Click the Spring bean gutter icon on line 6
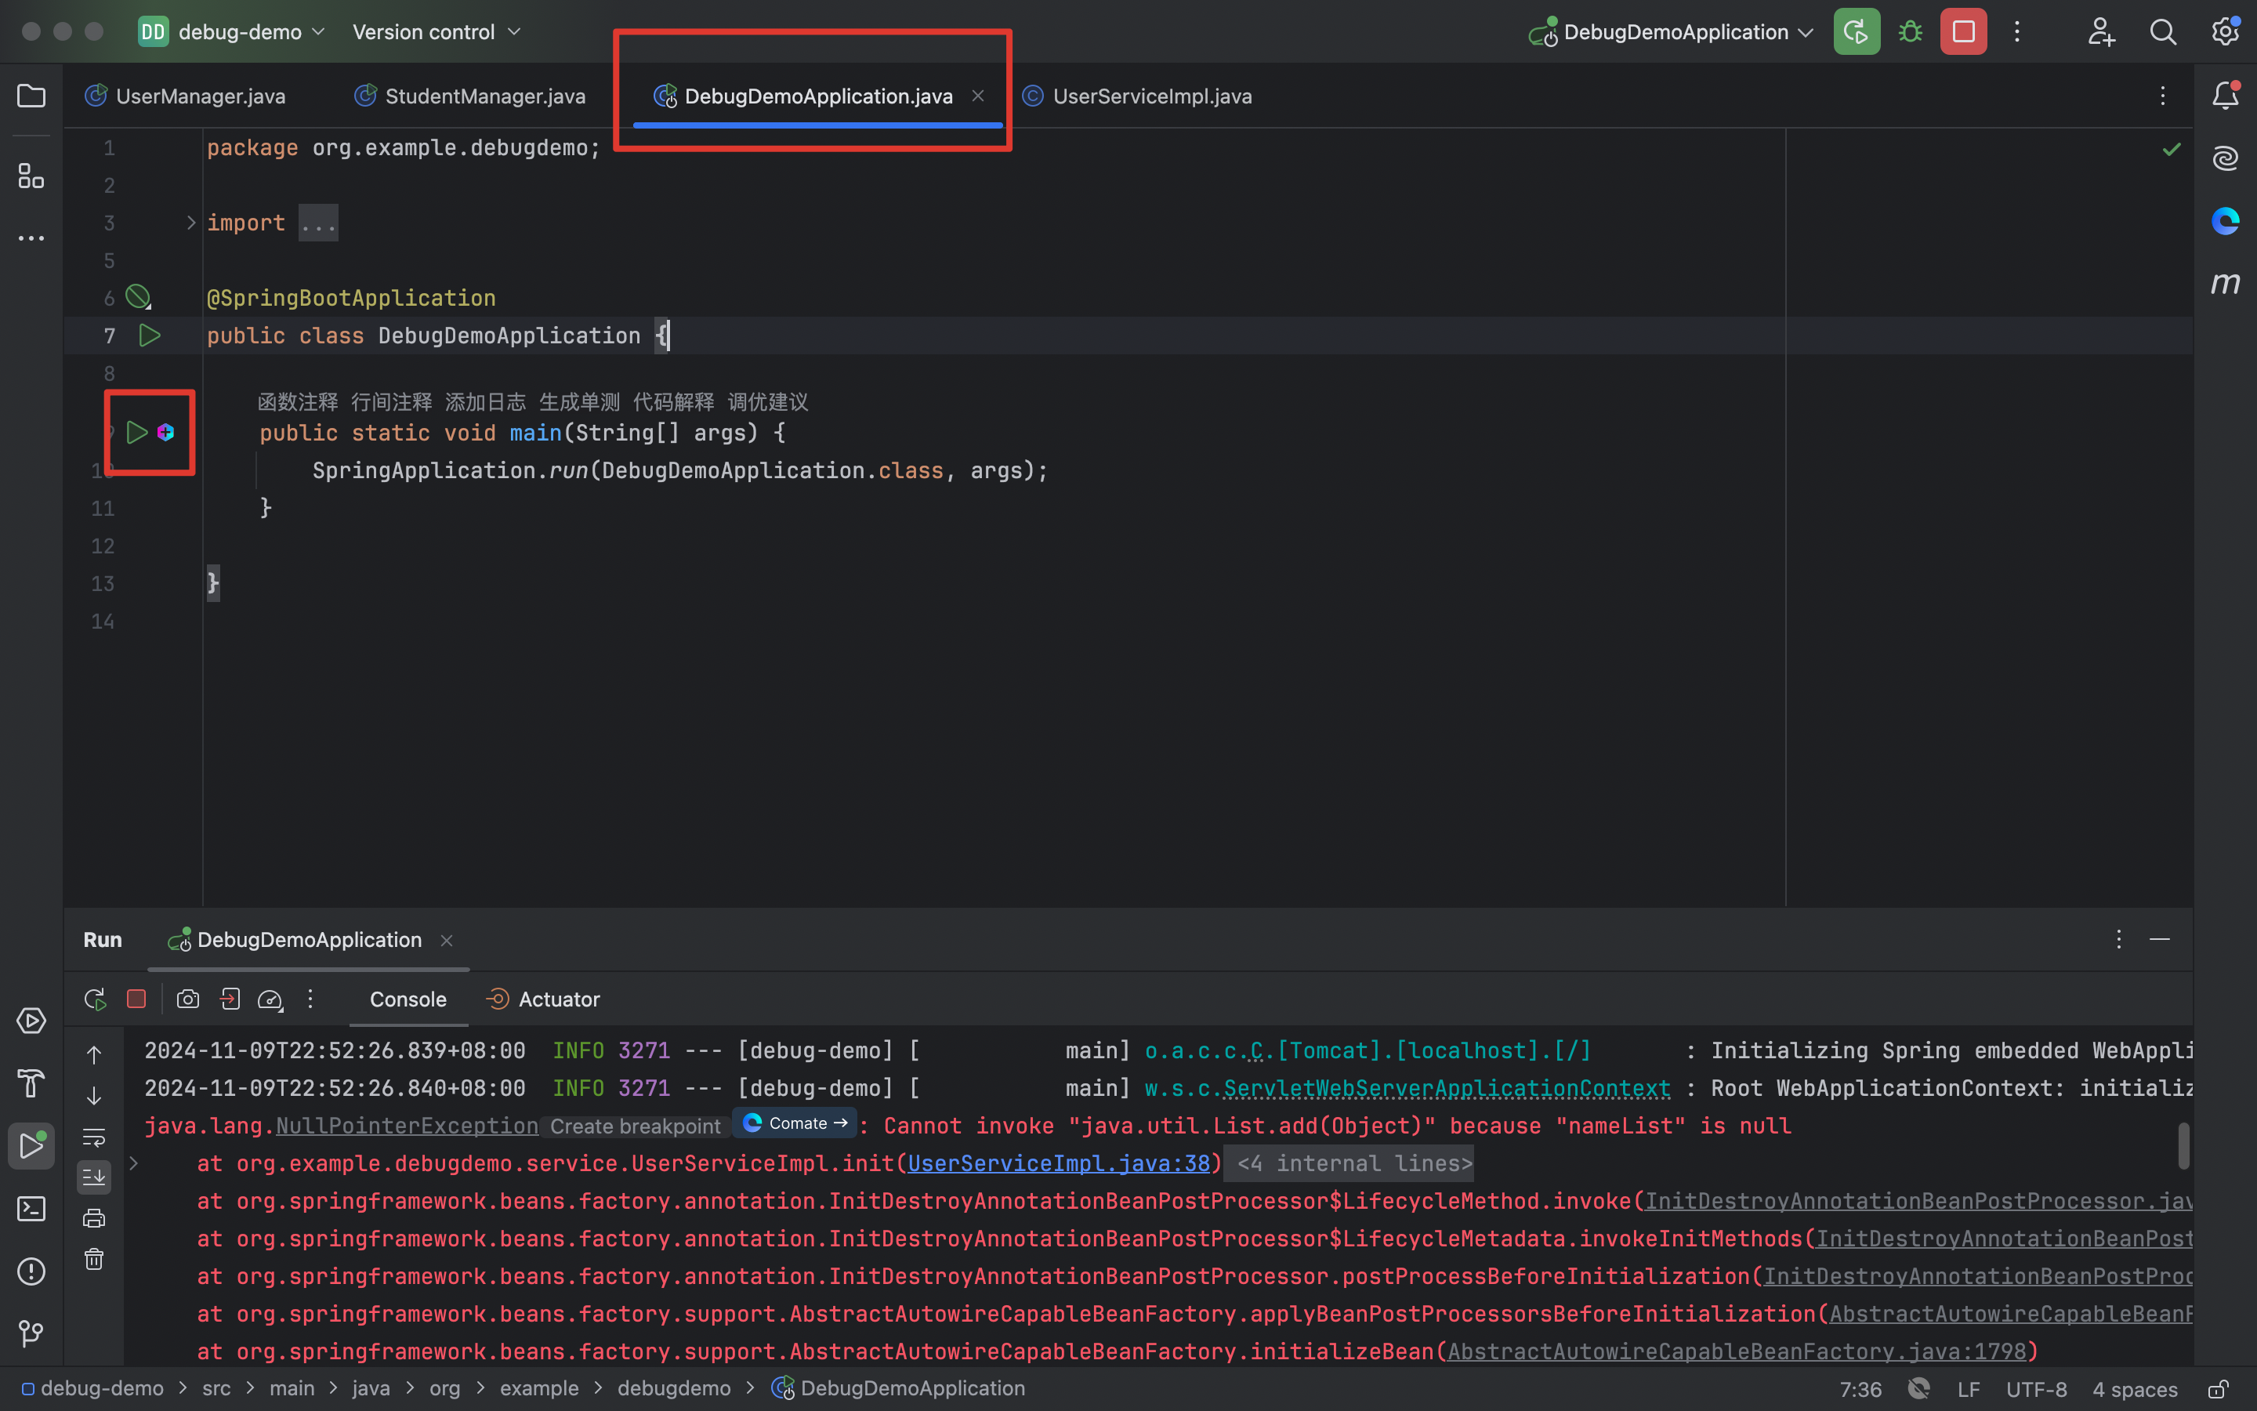The height and width of the screenshot is (1411, 2257). 138,298
